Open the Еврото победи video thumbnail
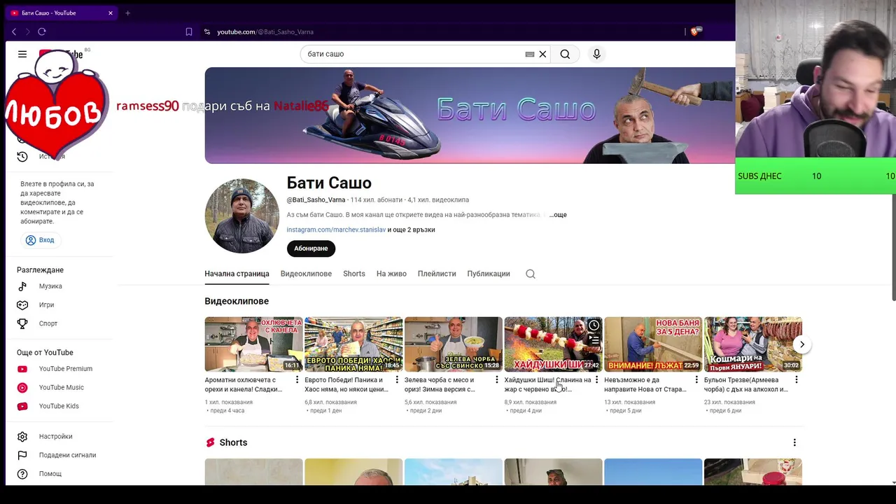 point(353,344)
